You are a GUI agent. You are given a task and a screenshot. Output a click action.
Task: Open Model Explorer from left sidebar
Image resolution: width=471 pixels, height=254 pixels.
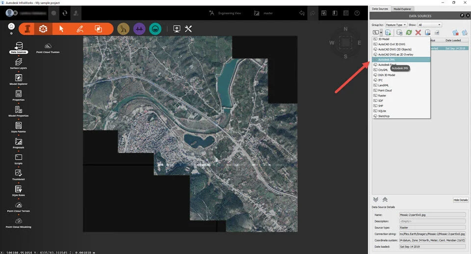[x=18, y=79]
